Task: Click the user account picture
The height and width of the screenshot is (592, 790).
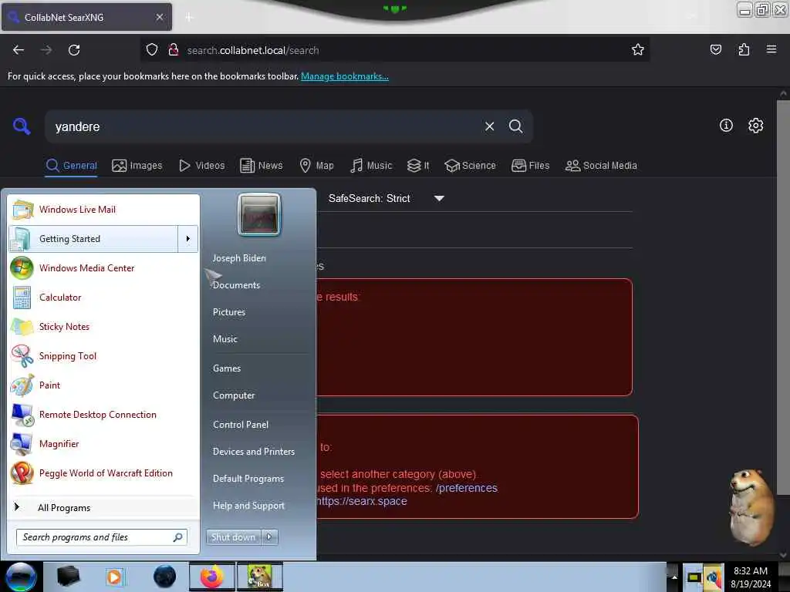Action: pos(259,214)
